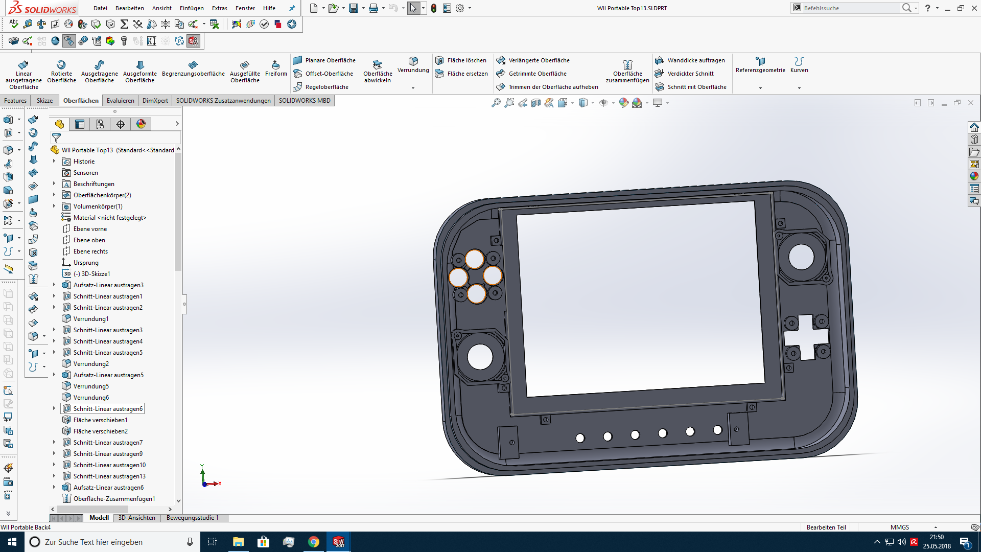Toggle the PhotoView 360 sphere add-in

pos(55,41)
